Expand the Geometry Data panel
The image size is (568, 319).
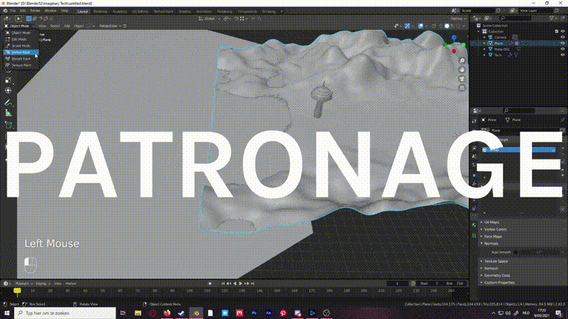coord(497,276)
